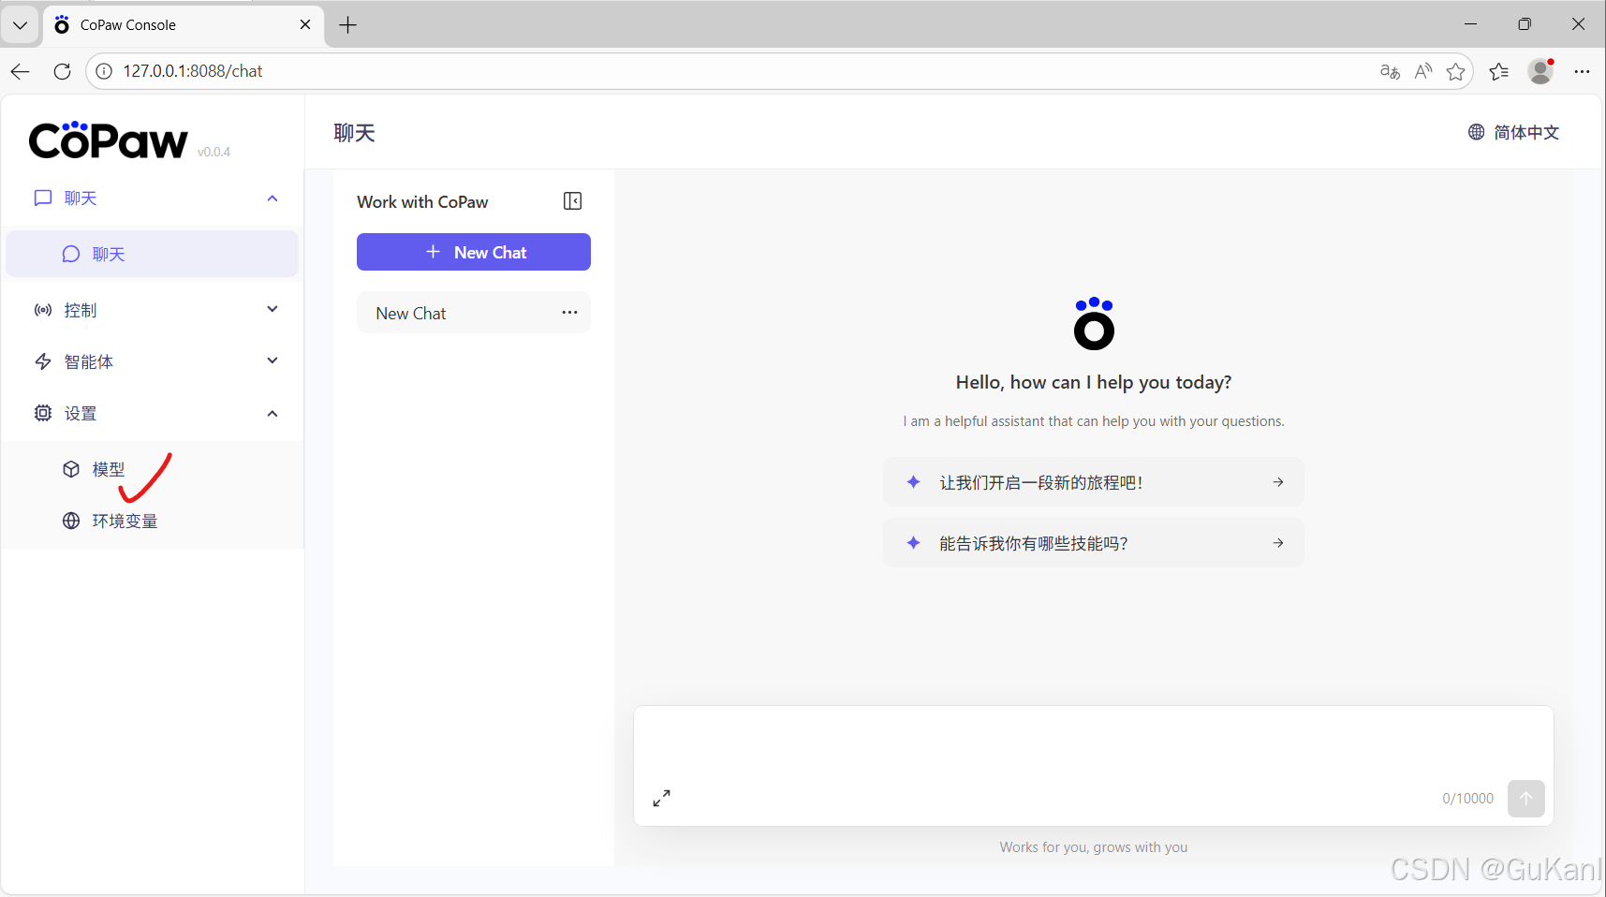Open the New Chat ellipsis options menu

tap(569, 312)
